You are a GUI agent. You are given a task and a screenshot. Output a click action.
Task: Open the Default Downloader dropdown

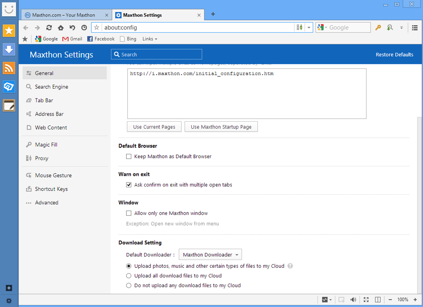(x=210, y=255)
